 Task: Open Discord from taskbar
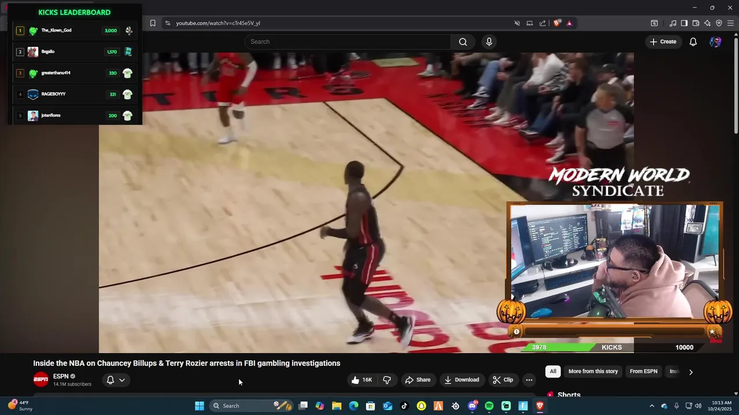click(x=472, y=406)
